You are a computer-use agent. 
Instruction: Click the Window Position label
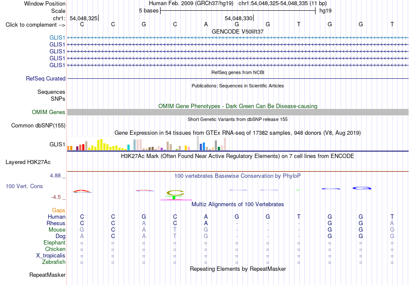[x=45, y=3]
